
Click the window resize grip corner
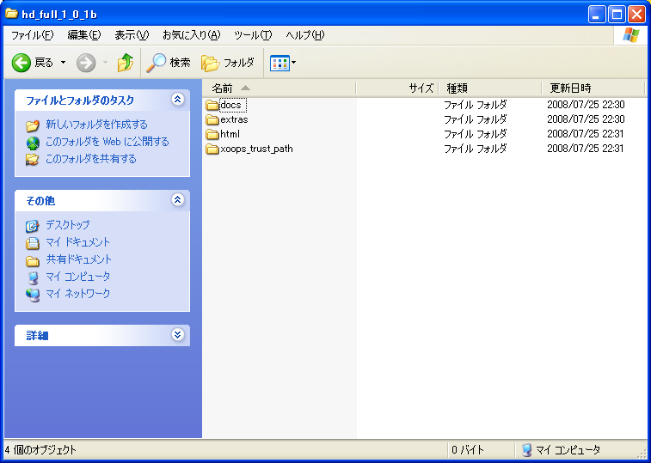(x=642, y=453)
